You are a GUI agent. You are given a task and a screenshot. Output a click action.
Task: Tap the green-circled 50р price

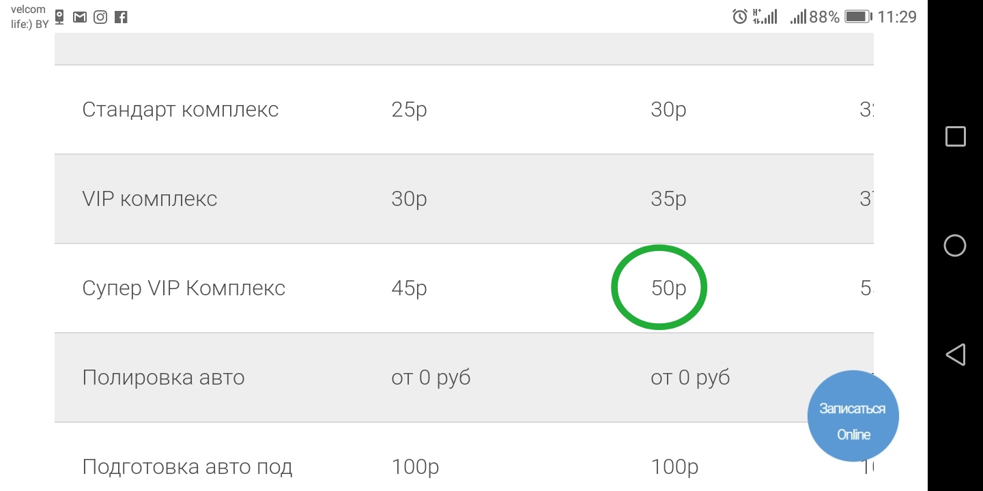point(668,288)
